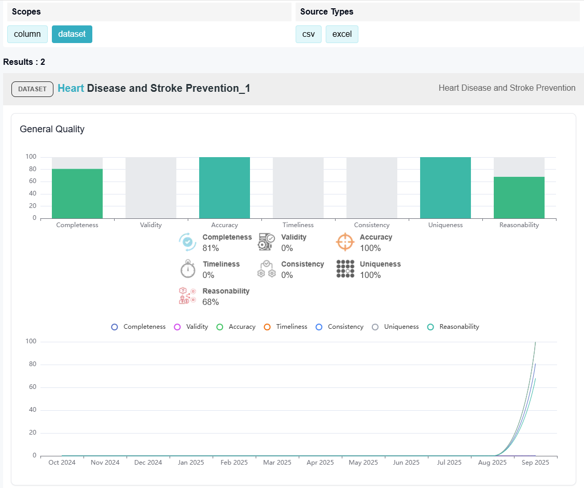
Task: Click the Consistency gears icon
Action: click(266, 269)
